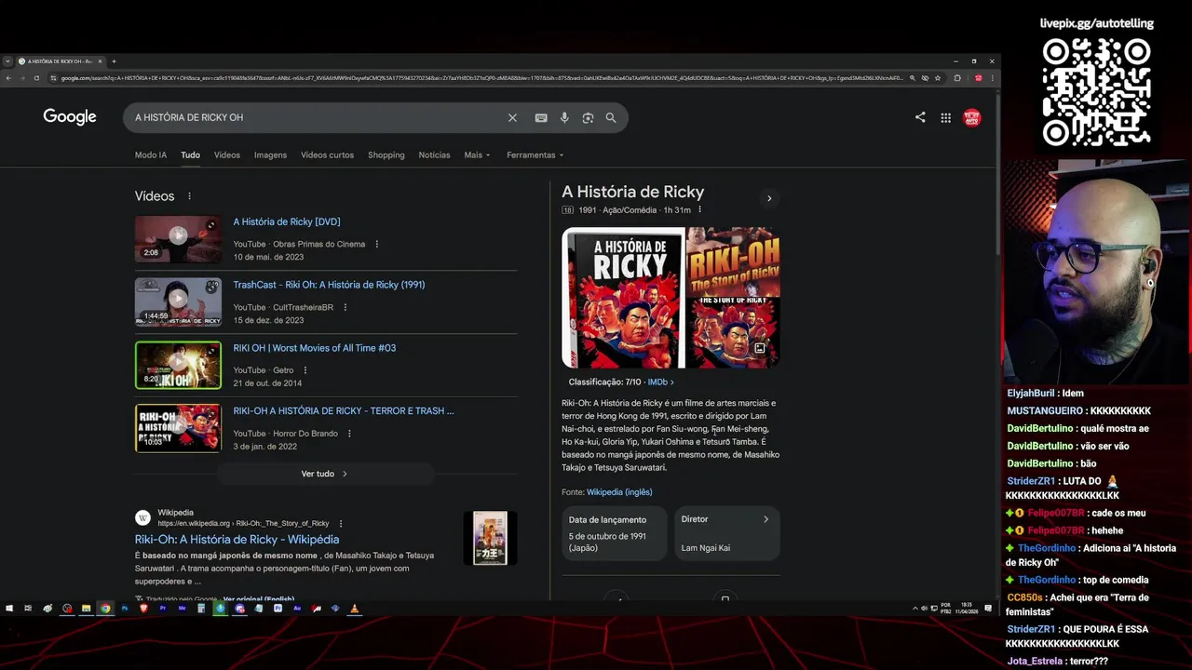The width and height of the screenshot is (1192, 670).
Task: Next arrow on A História de Ricky panel
Action: [x=769, y=198]
